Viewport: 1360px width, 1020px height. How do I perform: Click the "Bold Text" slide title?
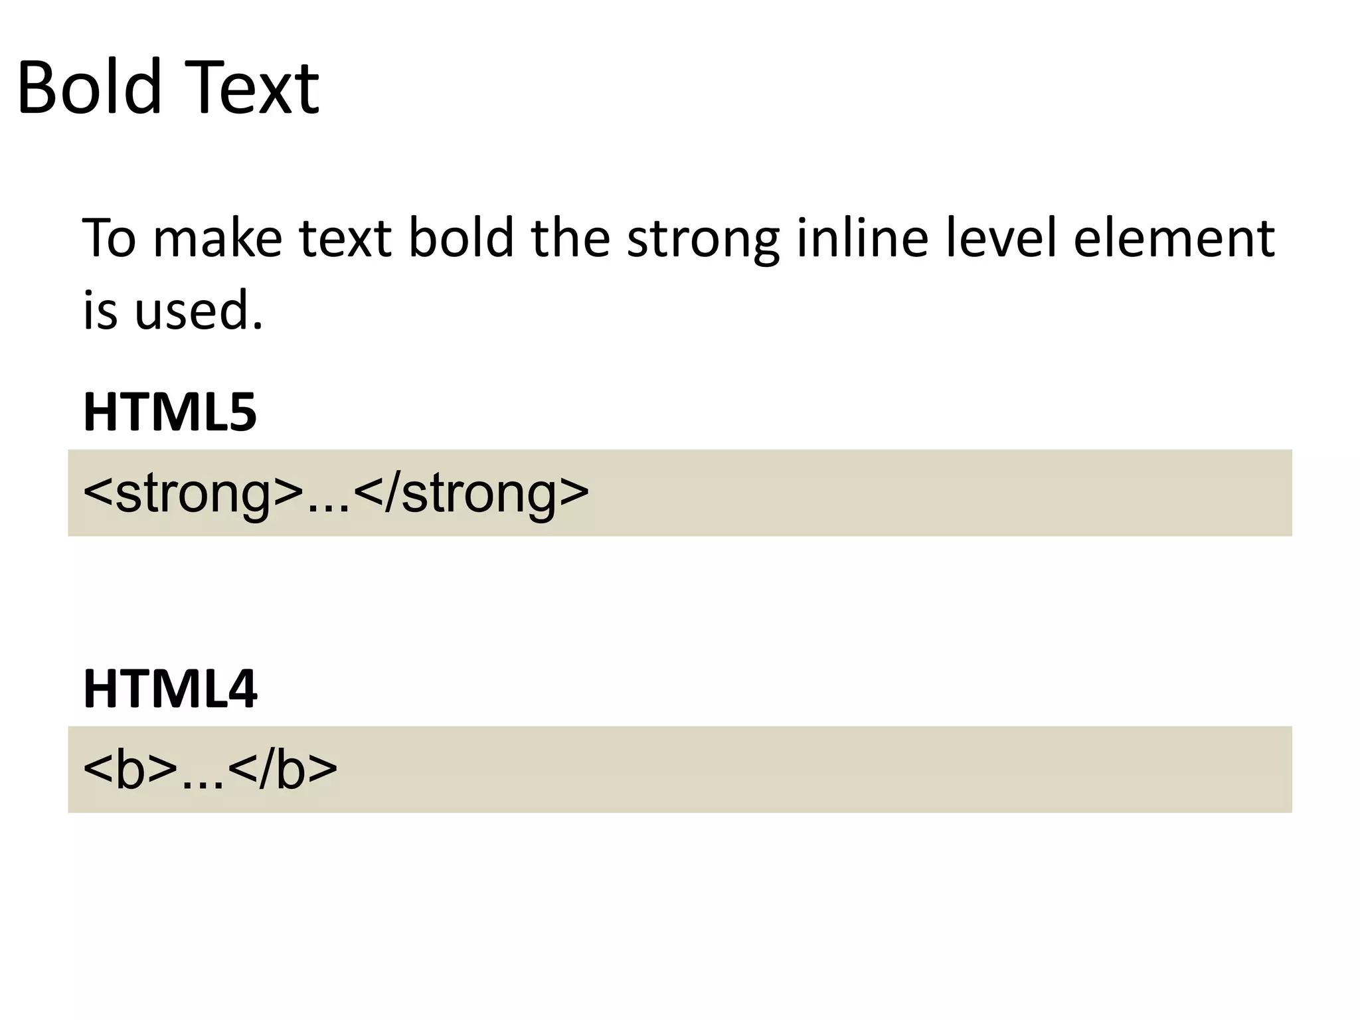(x=168, y=87)
